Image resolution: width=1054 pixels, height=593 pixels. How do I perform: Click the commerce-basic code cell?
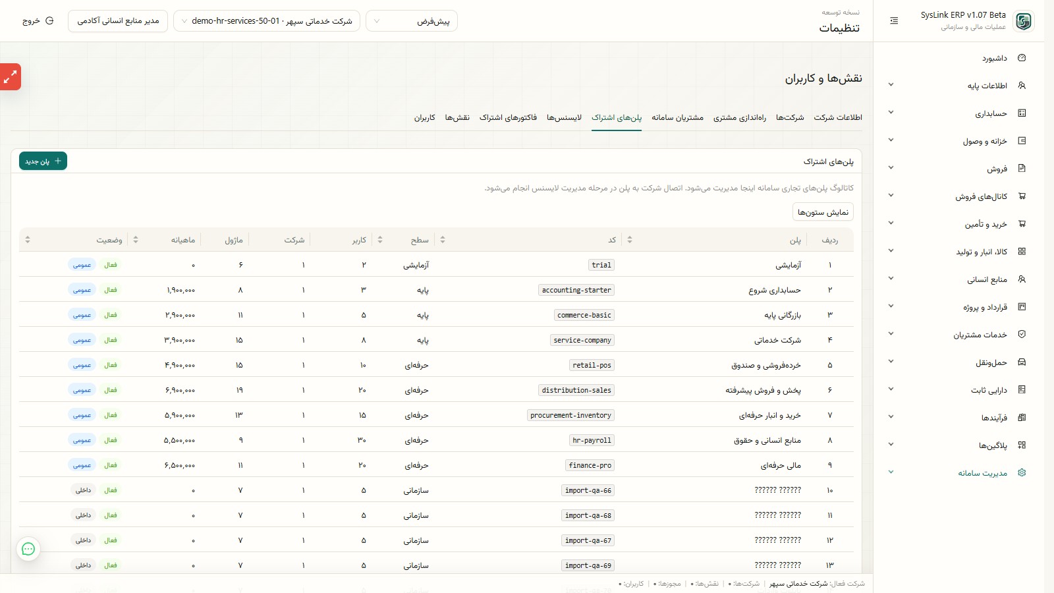click(584, 315)
